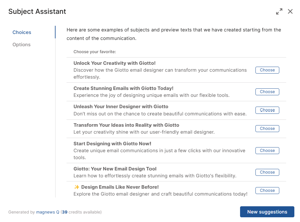Click preview text 'Let your creativity shine'
The height and width of the screenshot is (222, 300).
click(x=144, y=132)
